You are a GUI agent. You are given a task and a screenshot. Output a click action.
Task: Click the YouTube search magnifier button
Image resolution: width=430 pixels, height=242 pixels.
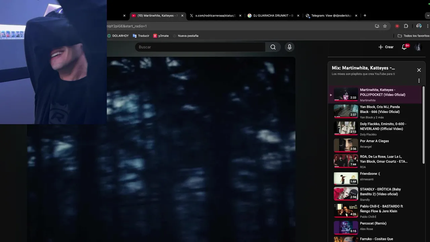(273, 47)
